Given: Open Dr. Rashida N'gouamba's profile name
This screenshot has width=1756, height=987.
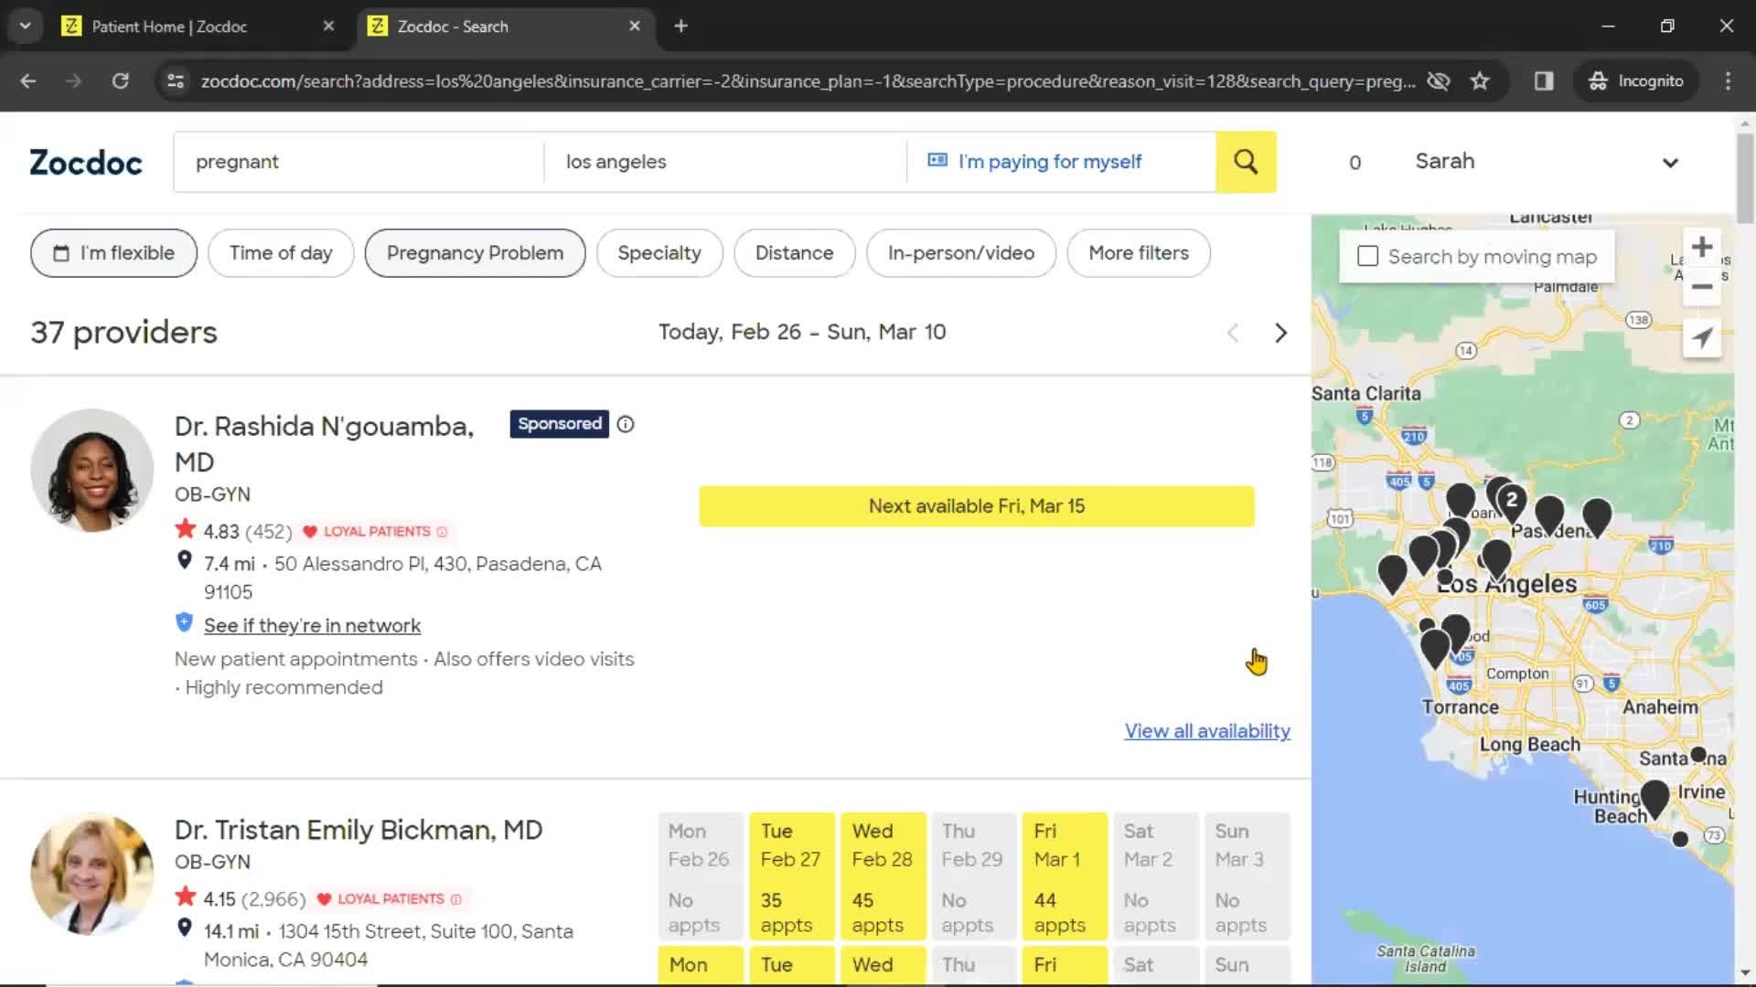Looking at the screenshot, I should pos(324,444).
